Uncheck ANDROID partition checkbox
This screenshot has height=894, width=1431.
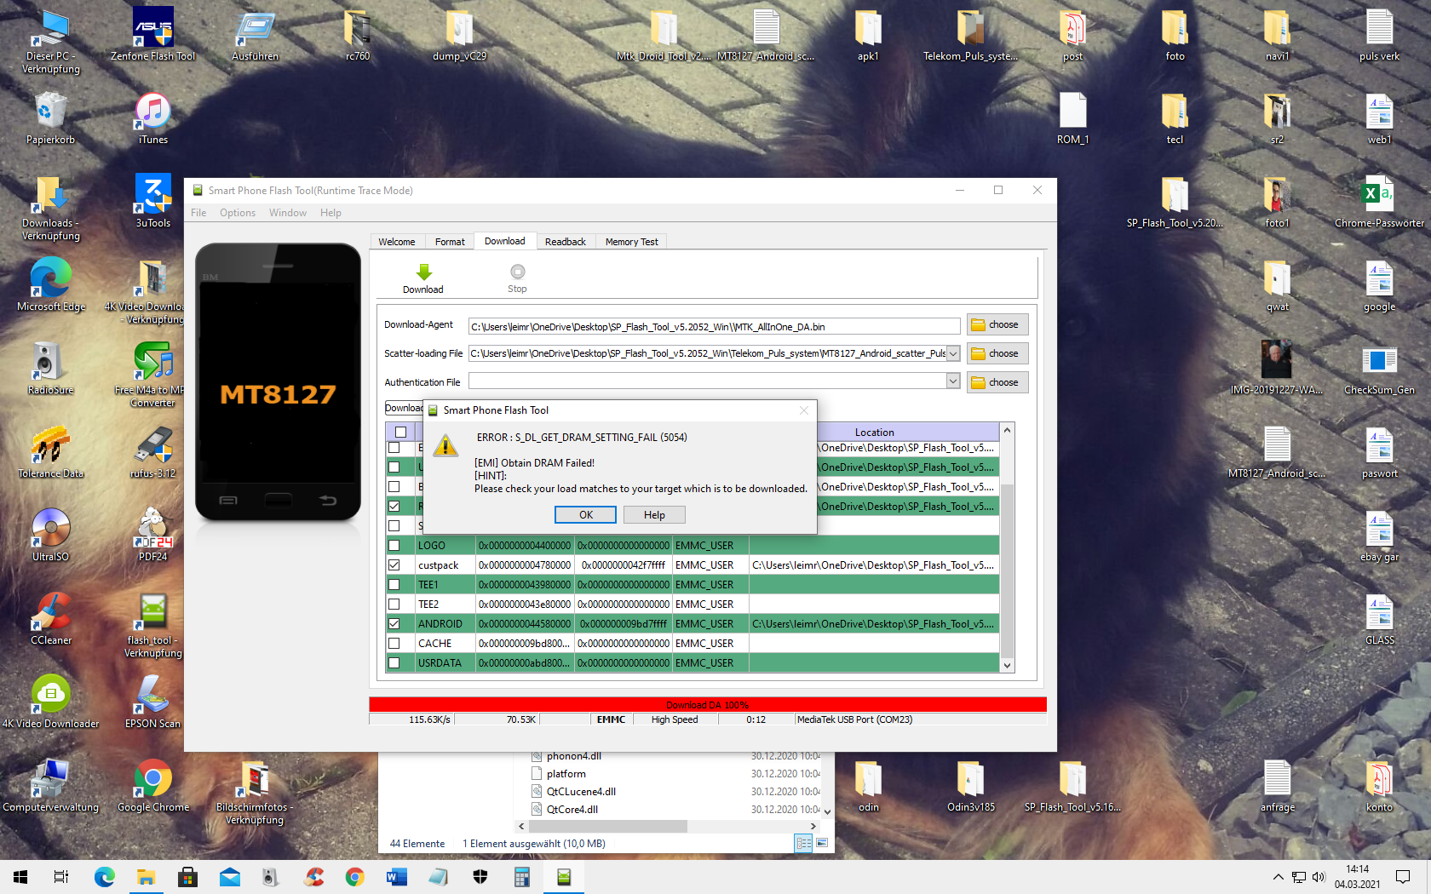pyautogui.click(x=394, y=623)
